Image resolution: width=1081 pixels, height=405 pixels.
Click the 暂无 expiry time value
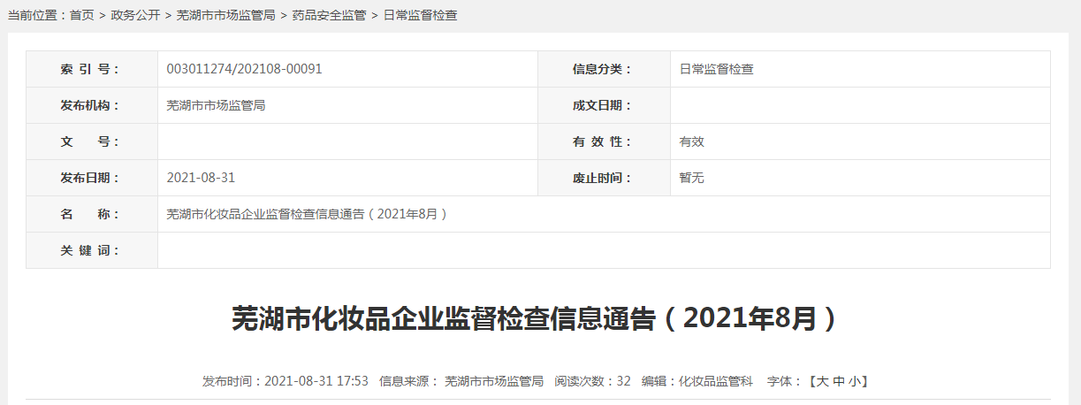[691, 178]
